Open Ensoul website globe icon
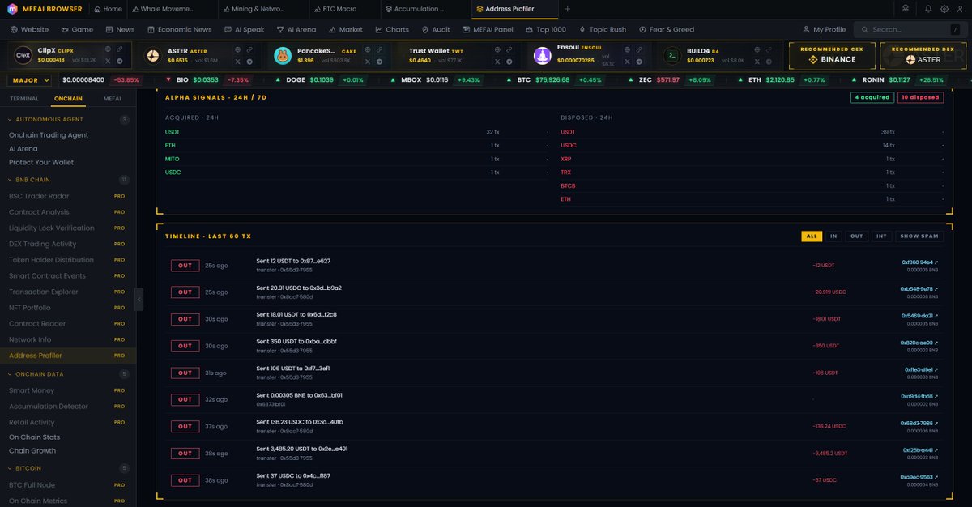This screenshot has height=507, width=972. [x=626, y=49]
